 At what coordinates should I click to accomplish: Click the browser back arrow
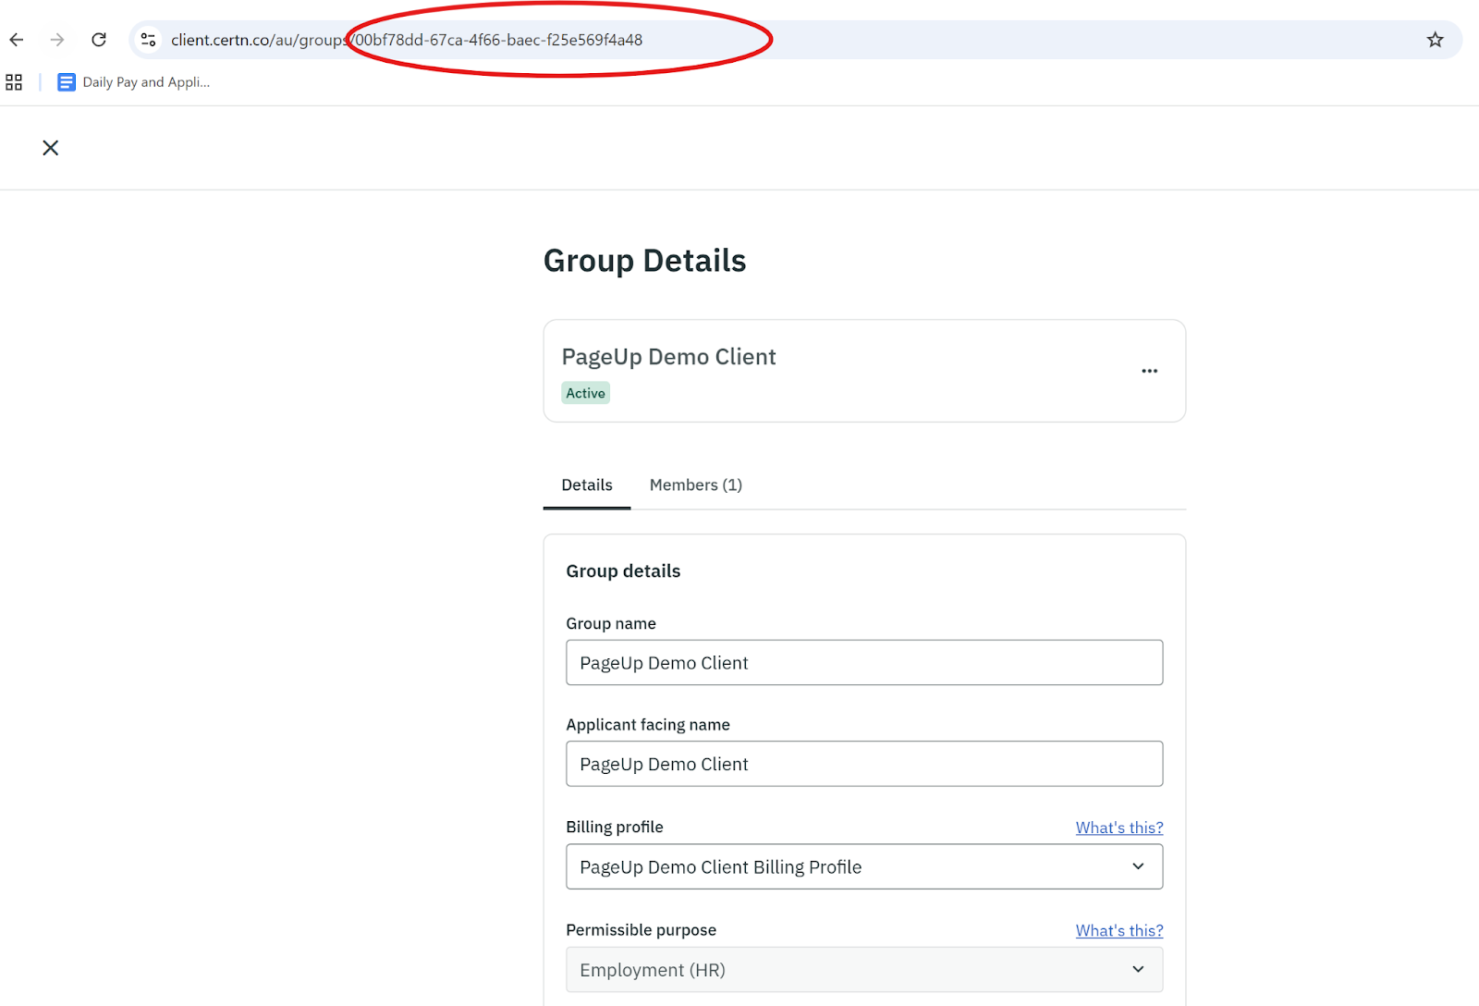17,40
